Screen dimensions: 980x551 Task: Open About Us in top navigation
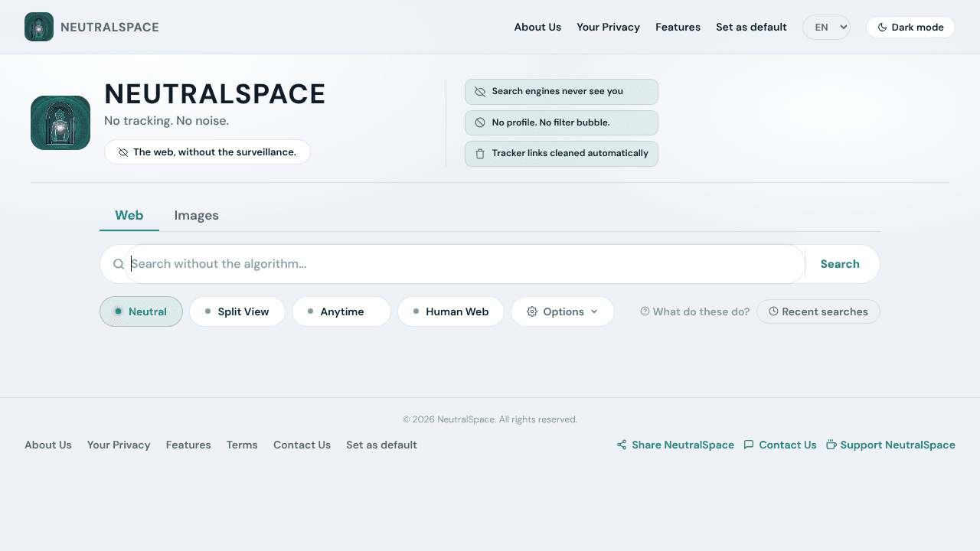point(537,28)
